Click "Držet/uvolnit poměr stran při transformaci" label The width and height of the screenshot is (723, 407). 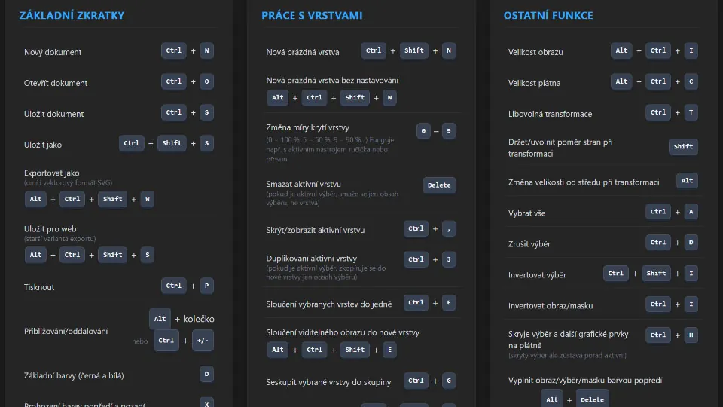coord(560,148)
